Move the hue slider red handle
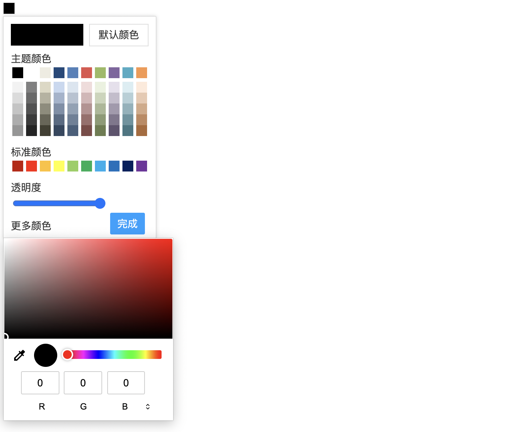Viewport: 505px width, 432px height. pyautogui.click(x=67, y=355)
